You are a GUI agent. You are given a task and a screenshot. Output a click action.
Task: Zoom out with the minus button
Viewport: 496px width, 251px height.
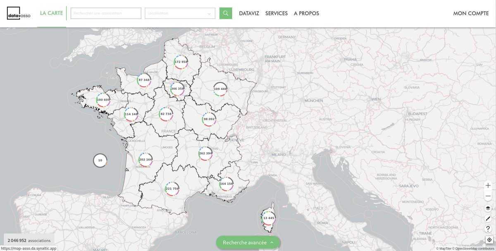pos(488,196)
